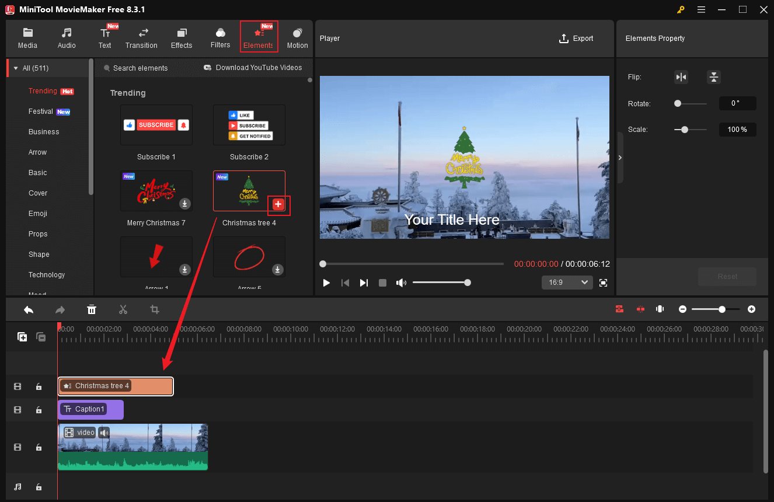774x502 pixels.
Task: Expand the hidden panel arrow beside the Player
Action: [x=620, y=157]
